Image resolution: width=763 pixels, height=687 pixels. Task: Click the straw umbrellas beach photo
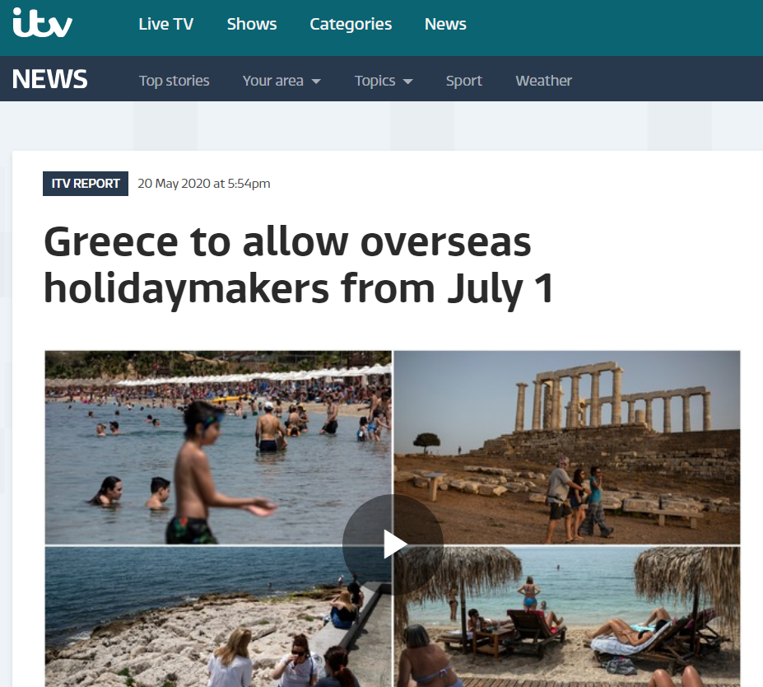(567, 616)
